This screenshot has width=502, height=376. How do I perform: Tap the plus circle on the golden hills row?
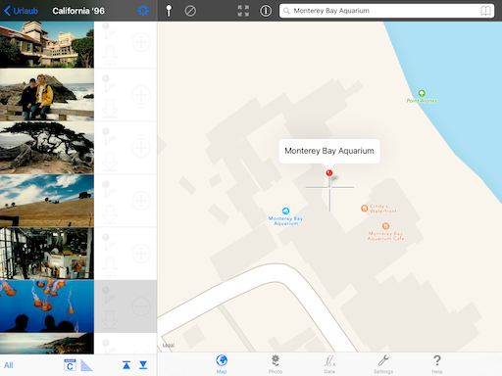click(141, 201)
